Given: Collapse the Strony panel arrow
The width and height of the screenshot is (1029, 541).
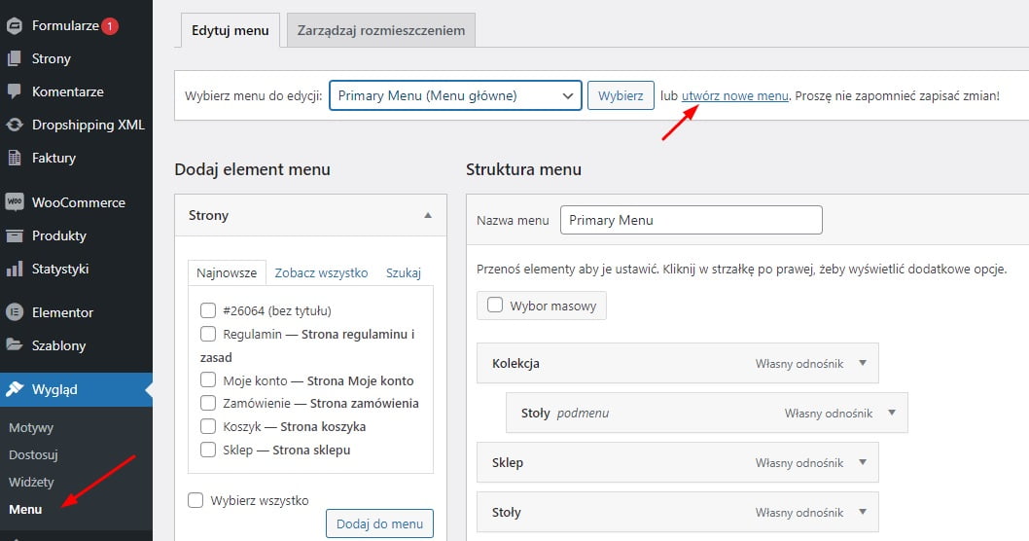Looking at the screenshot, I should pos(428,215).
